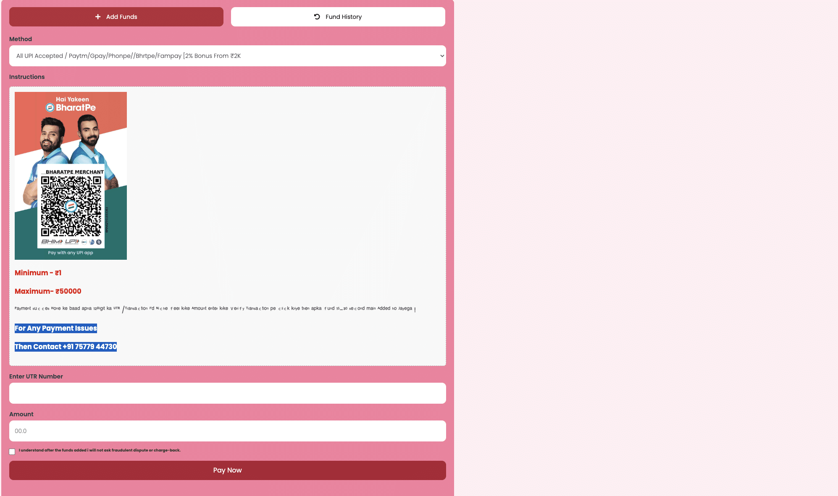The height and width of the screenshot is (496, 838).
Task: Open the payment Method dropdown
Action: click(x=227, y=56)
